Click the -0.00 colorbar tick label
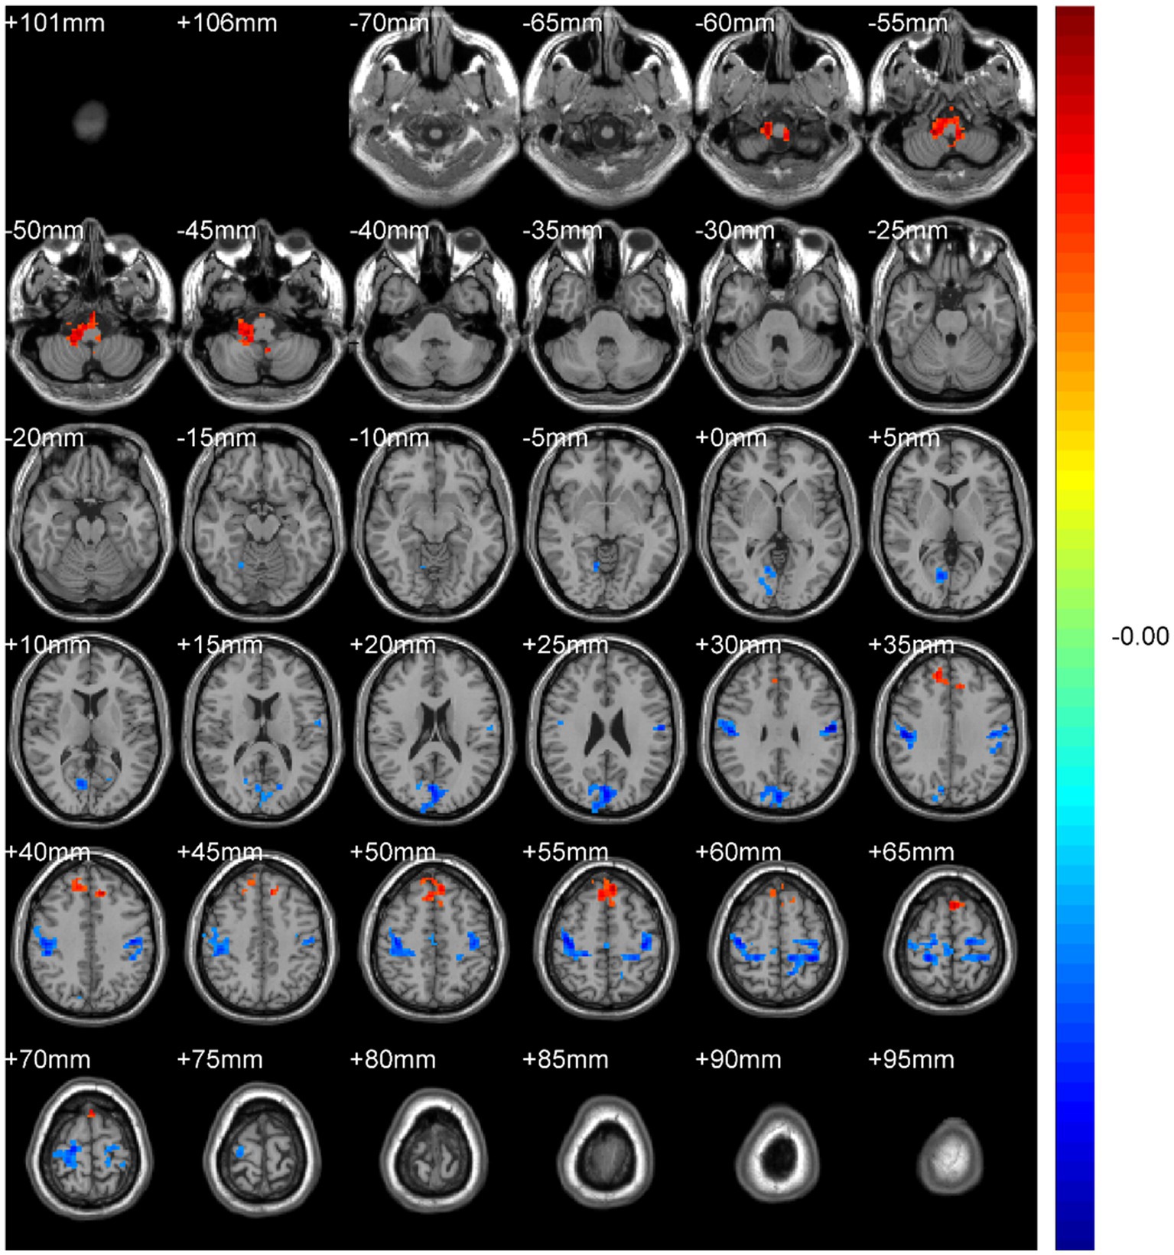Image resolution: width=1174 pixels, height=1255 pixels. 1140,636
